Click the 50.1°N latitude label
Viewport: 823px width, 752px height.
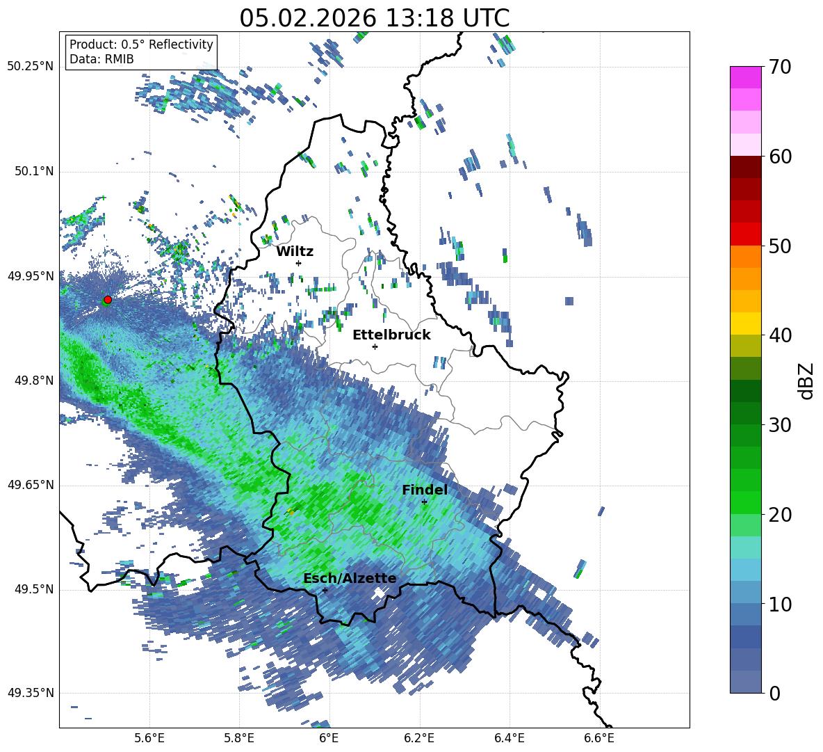click(34, 172)
